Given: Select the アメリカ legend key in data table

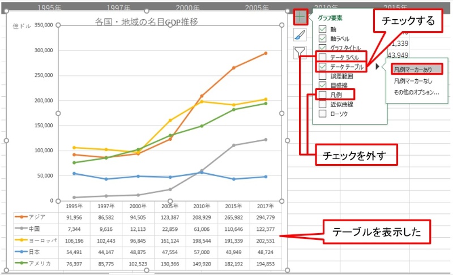Looking at the screenshot, I should [x=22, y=263].
